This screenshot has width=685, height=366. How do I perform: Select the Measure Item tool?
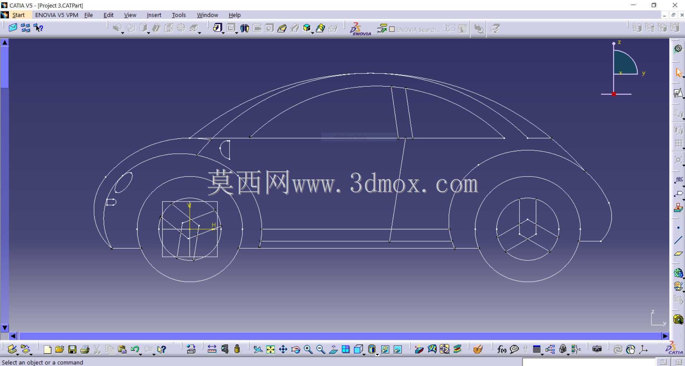225,349
